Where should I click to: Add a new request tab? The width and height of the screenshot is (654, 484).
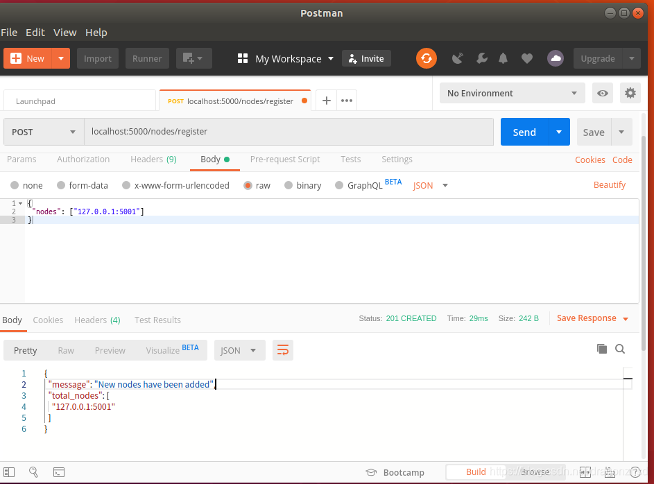click(x=327, y=101)
